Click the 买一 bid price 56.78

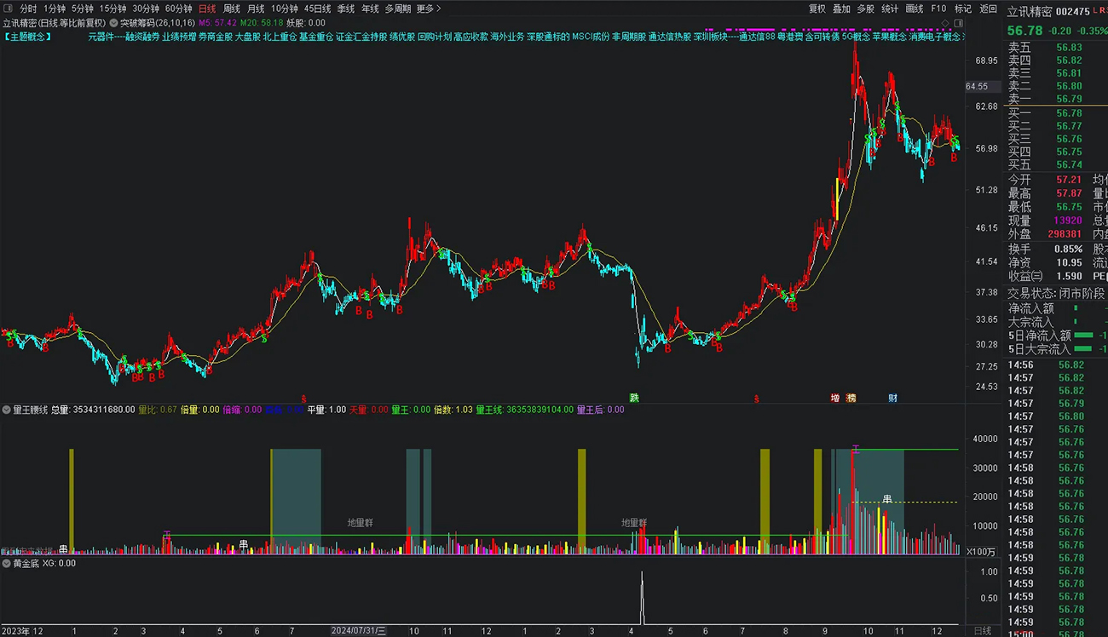(1069, 112)
